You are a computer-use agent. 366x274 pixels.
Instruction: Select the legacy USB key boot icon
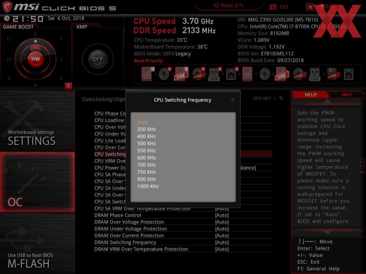[x=315, y=74]
